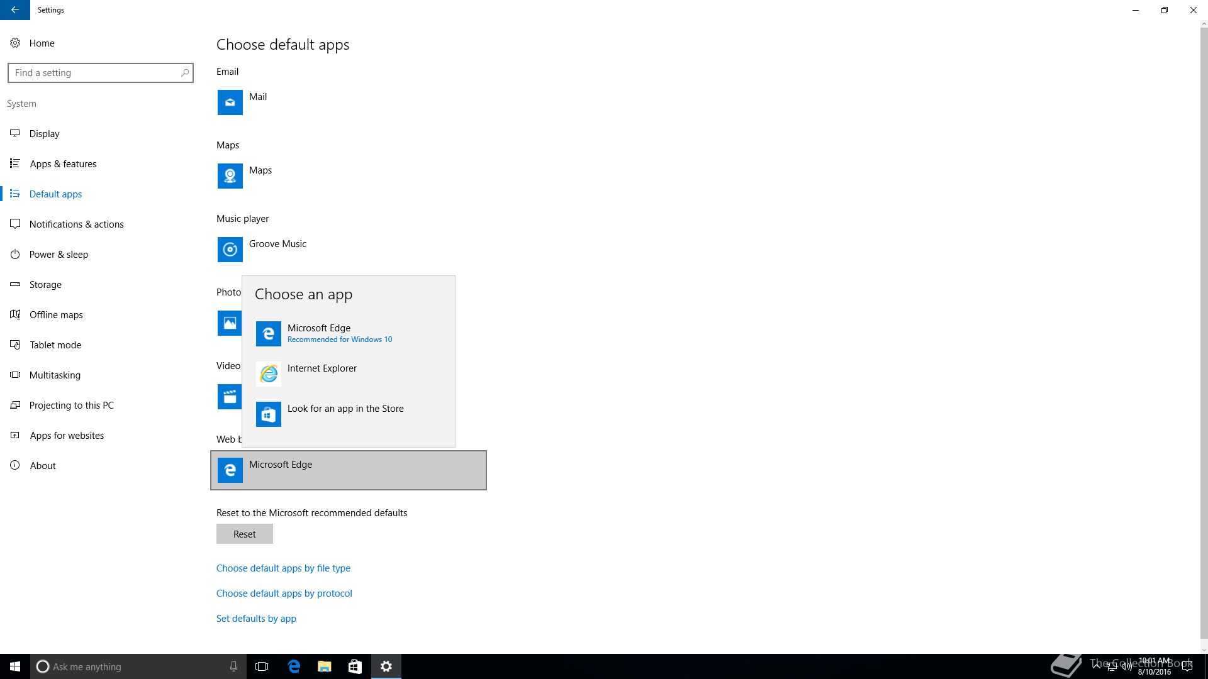Click the Maps app icon
Image resolution: width=1208 pixels, height=679 pixels.
230,176
